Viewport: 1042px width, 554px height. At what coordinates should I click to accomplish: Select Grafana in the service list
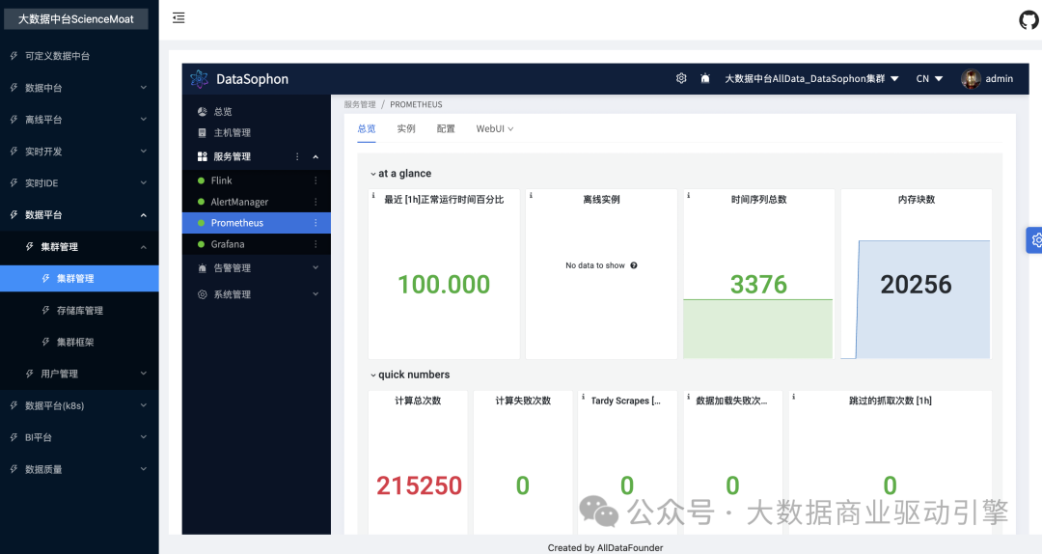[x=228, y=244]
